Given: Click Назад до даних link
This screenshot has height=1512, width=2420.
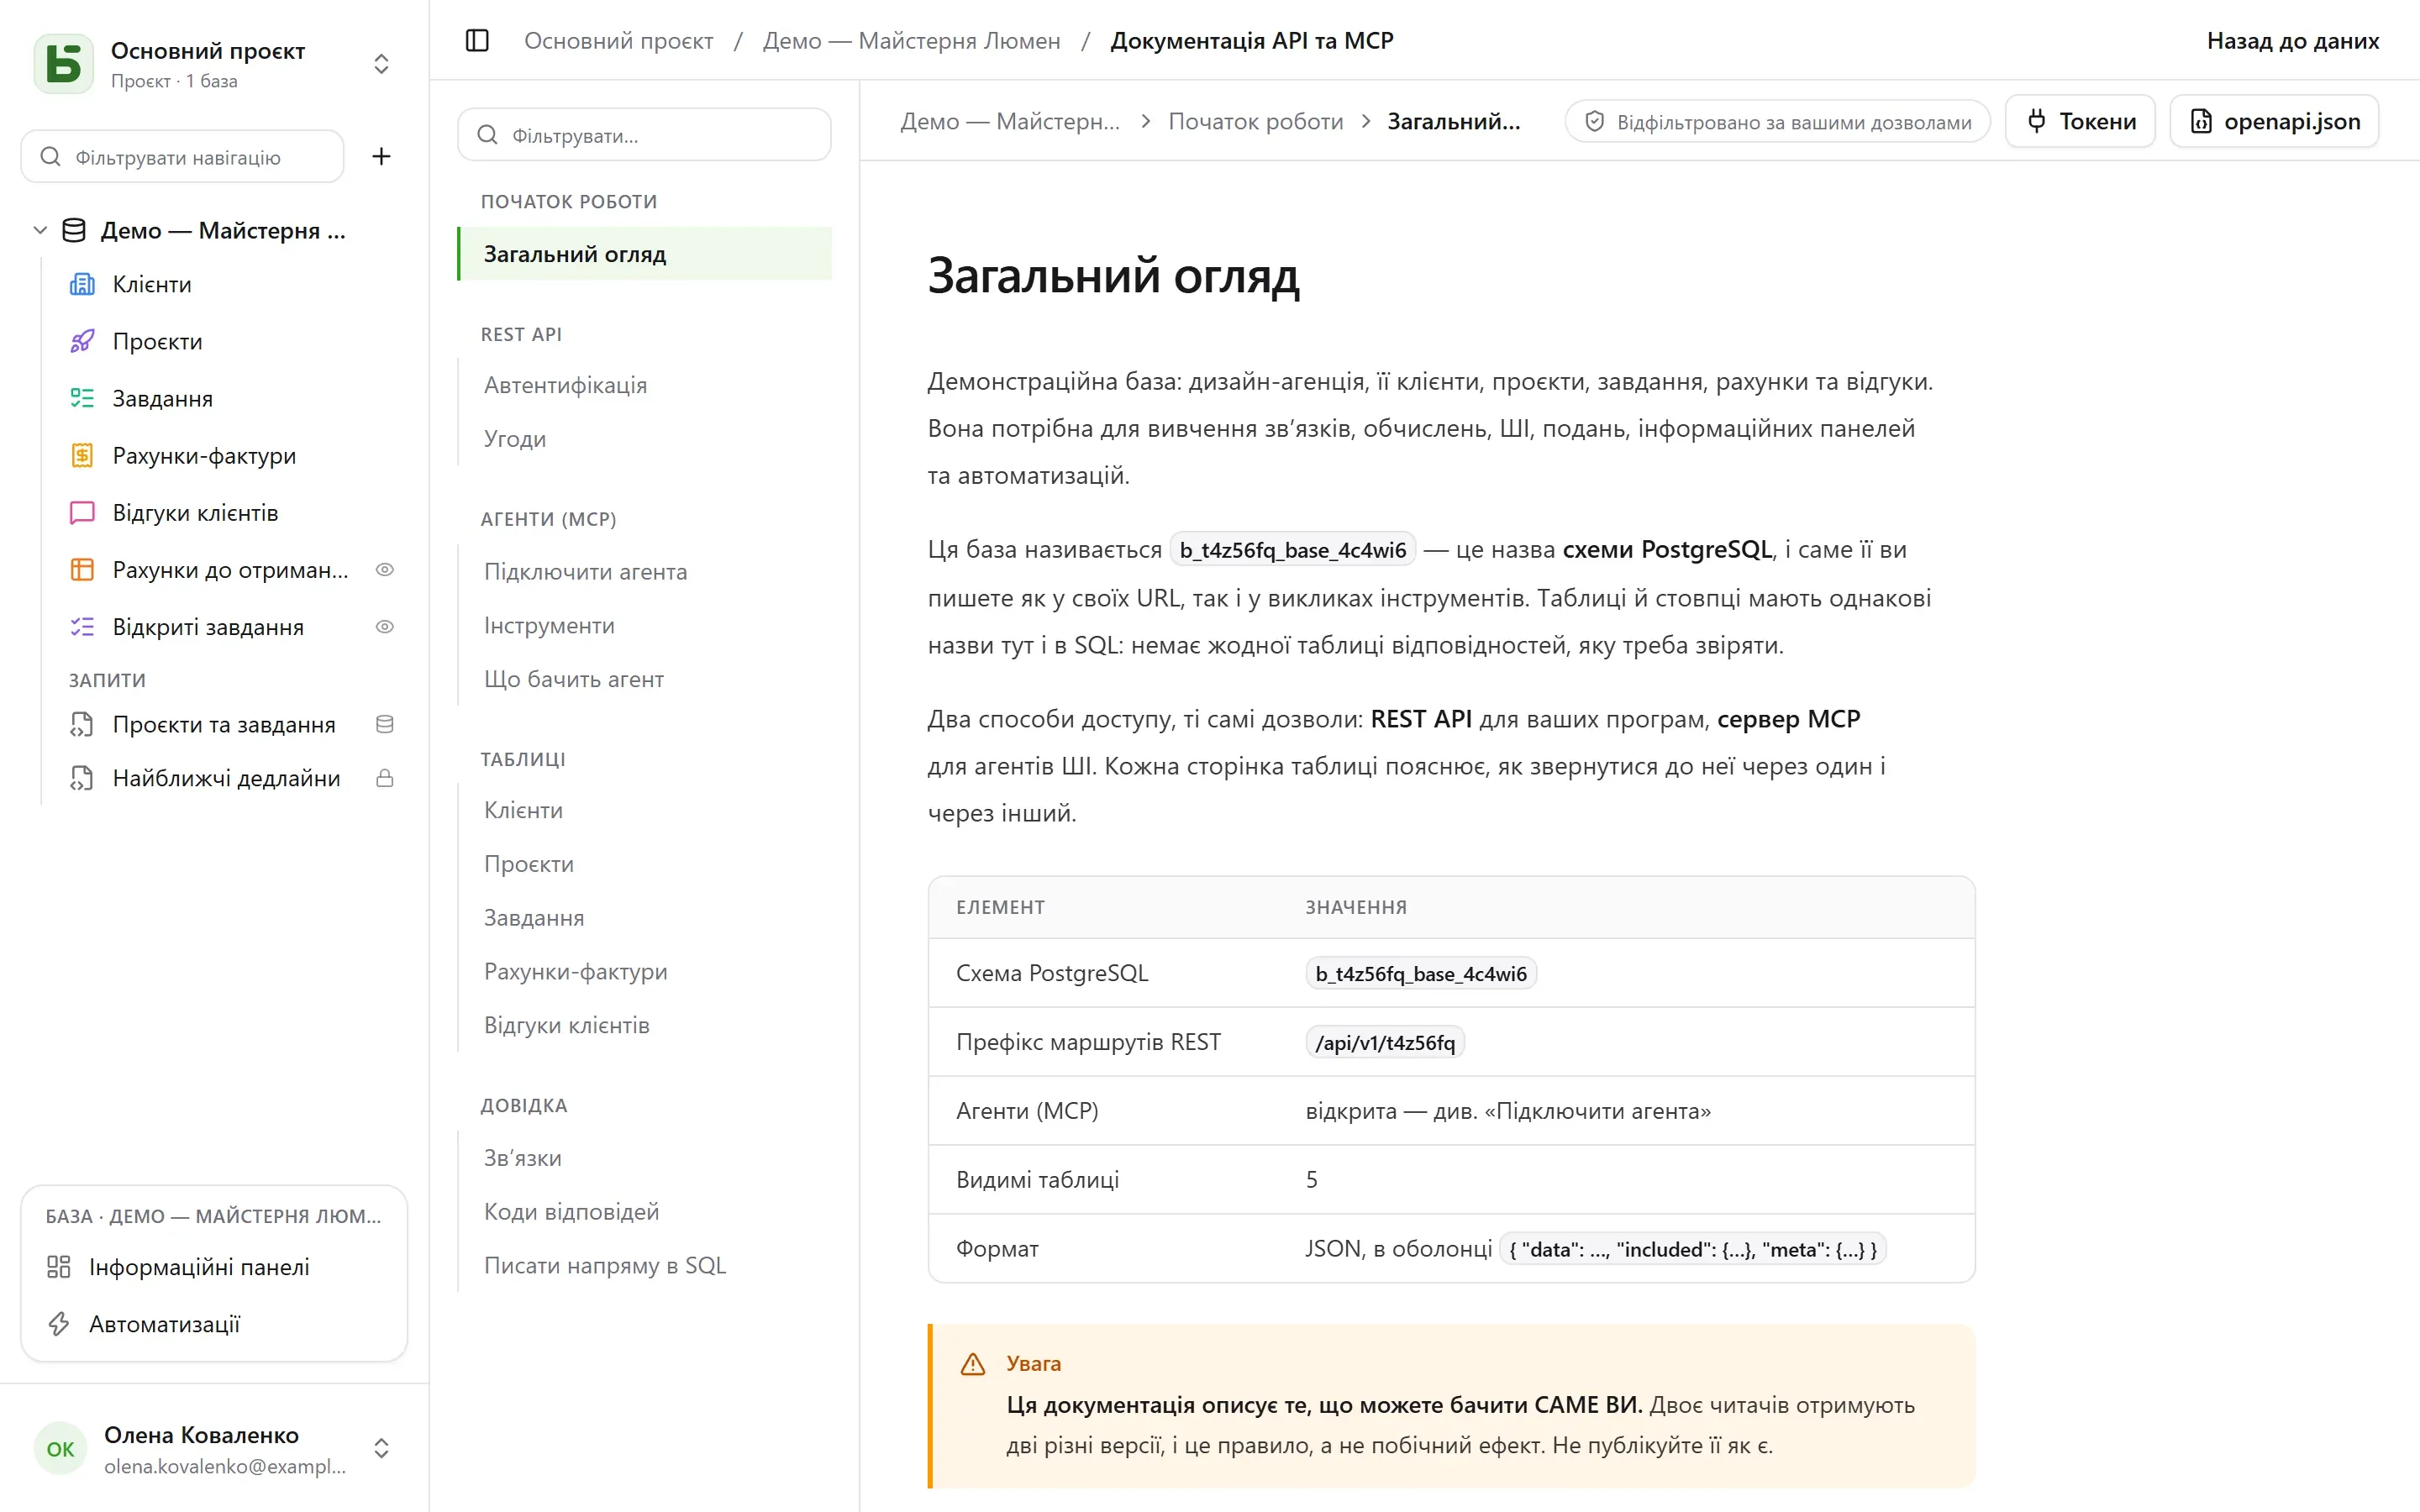Looking at the screenshot, I should (x=2292, y=41).
